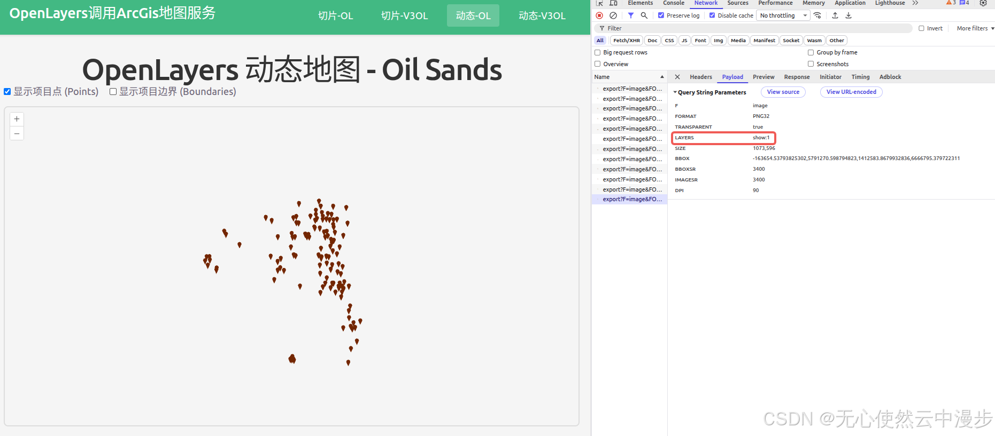Open 切片-V3OL navigation link
Viewport: 995px width, 436px height.
405,15
